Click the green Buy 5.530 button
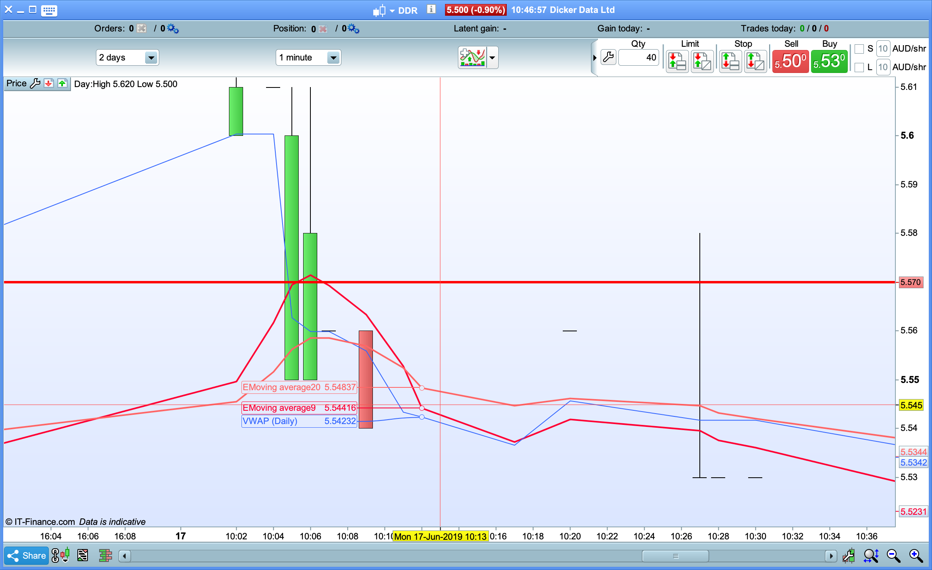This screenshot has height=570, width=932. 829,62
